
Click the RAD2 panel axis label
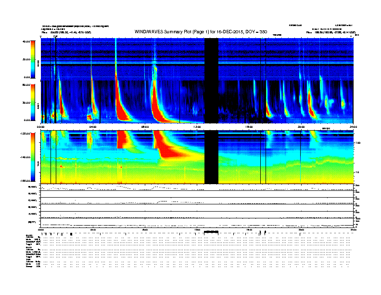(x=38, y=63)
